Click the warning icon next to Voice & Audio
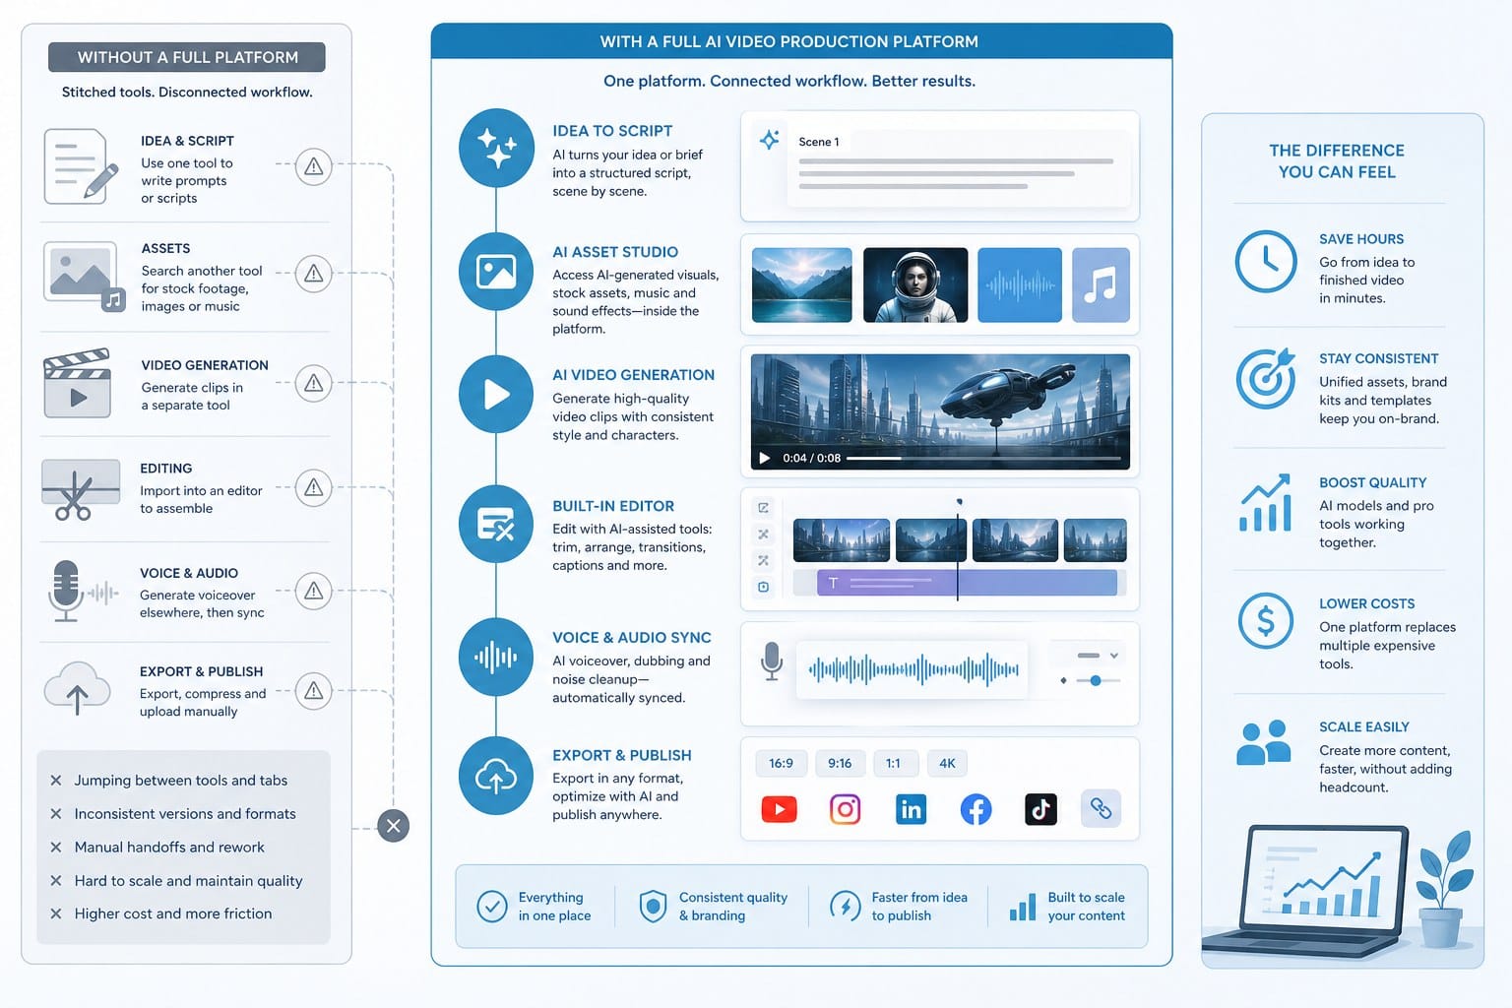The image size is (1512, 1008). click(x=314, y=591)
